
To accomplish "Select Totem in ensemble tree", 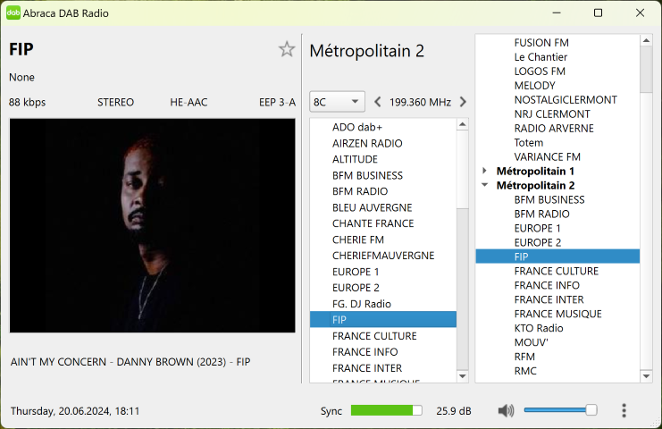I will [529, 142].
